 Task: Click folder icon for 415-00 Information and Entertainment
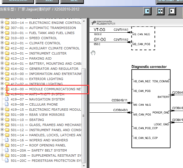pyautogui.click(x=7, y=74)
